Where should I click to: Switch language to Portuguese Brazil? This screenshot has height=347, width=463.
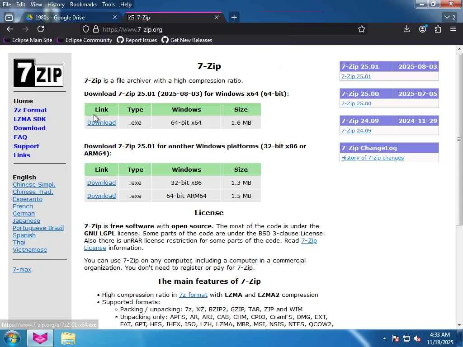coord(38,228)
